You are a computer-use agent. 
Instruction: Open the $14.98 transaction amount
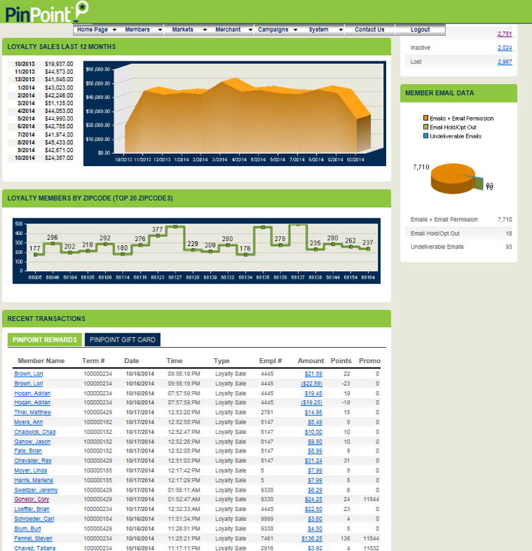tap(313, 413)
